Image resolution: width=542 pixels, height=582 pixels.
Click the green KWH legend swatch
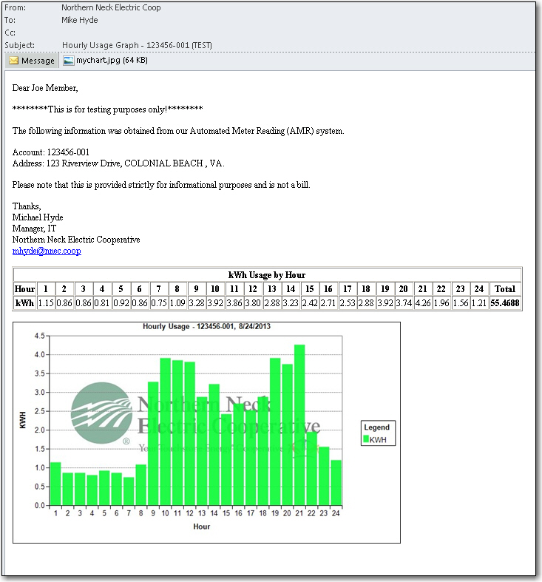[x=365, y=440]
